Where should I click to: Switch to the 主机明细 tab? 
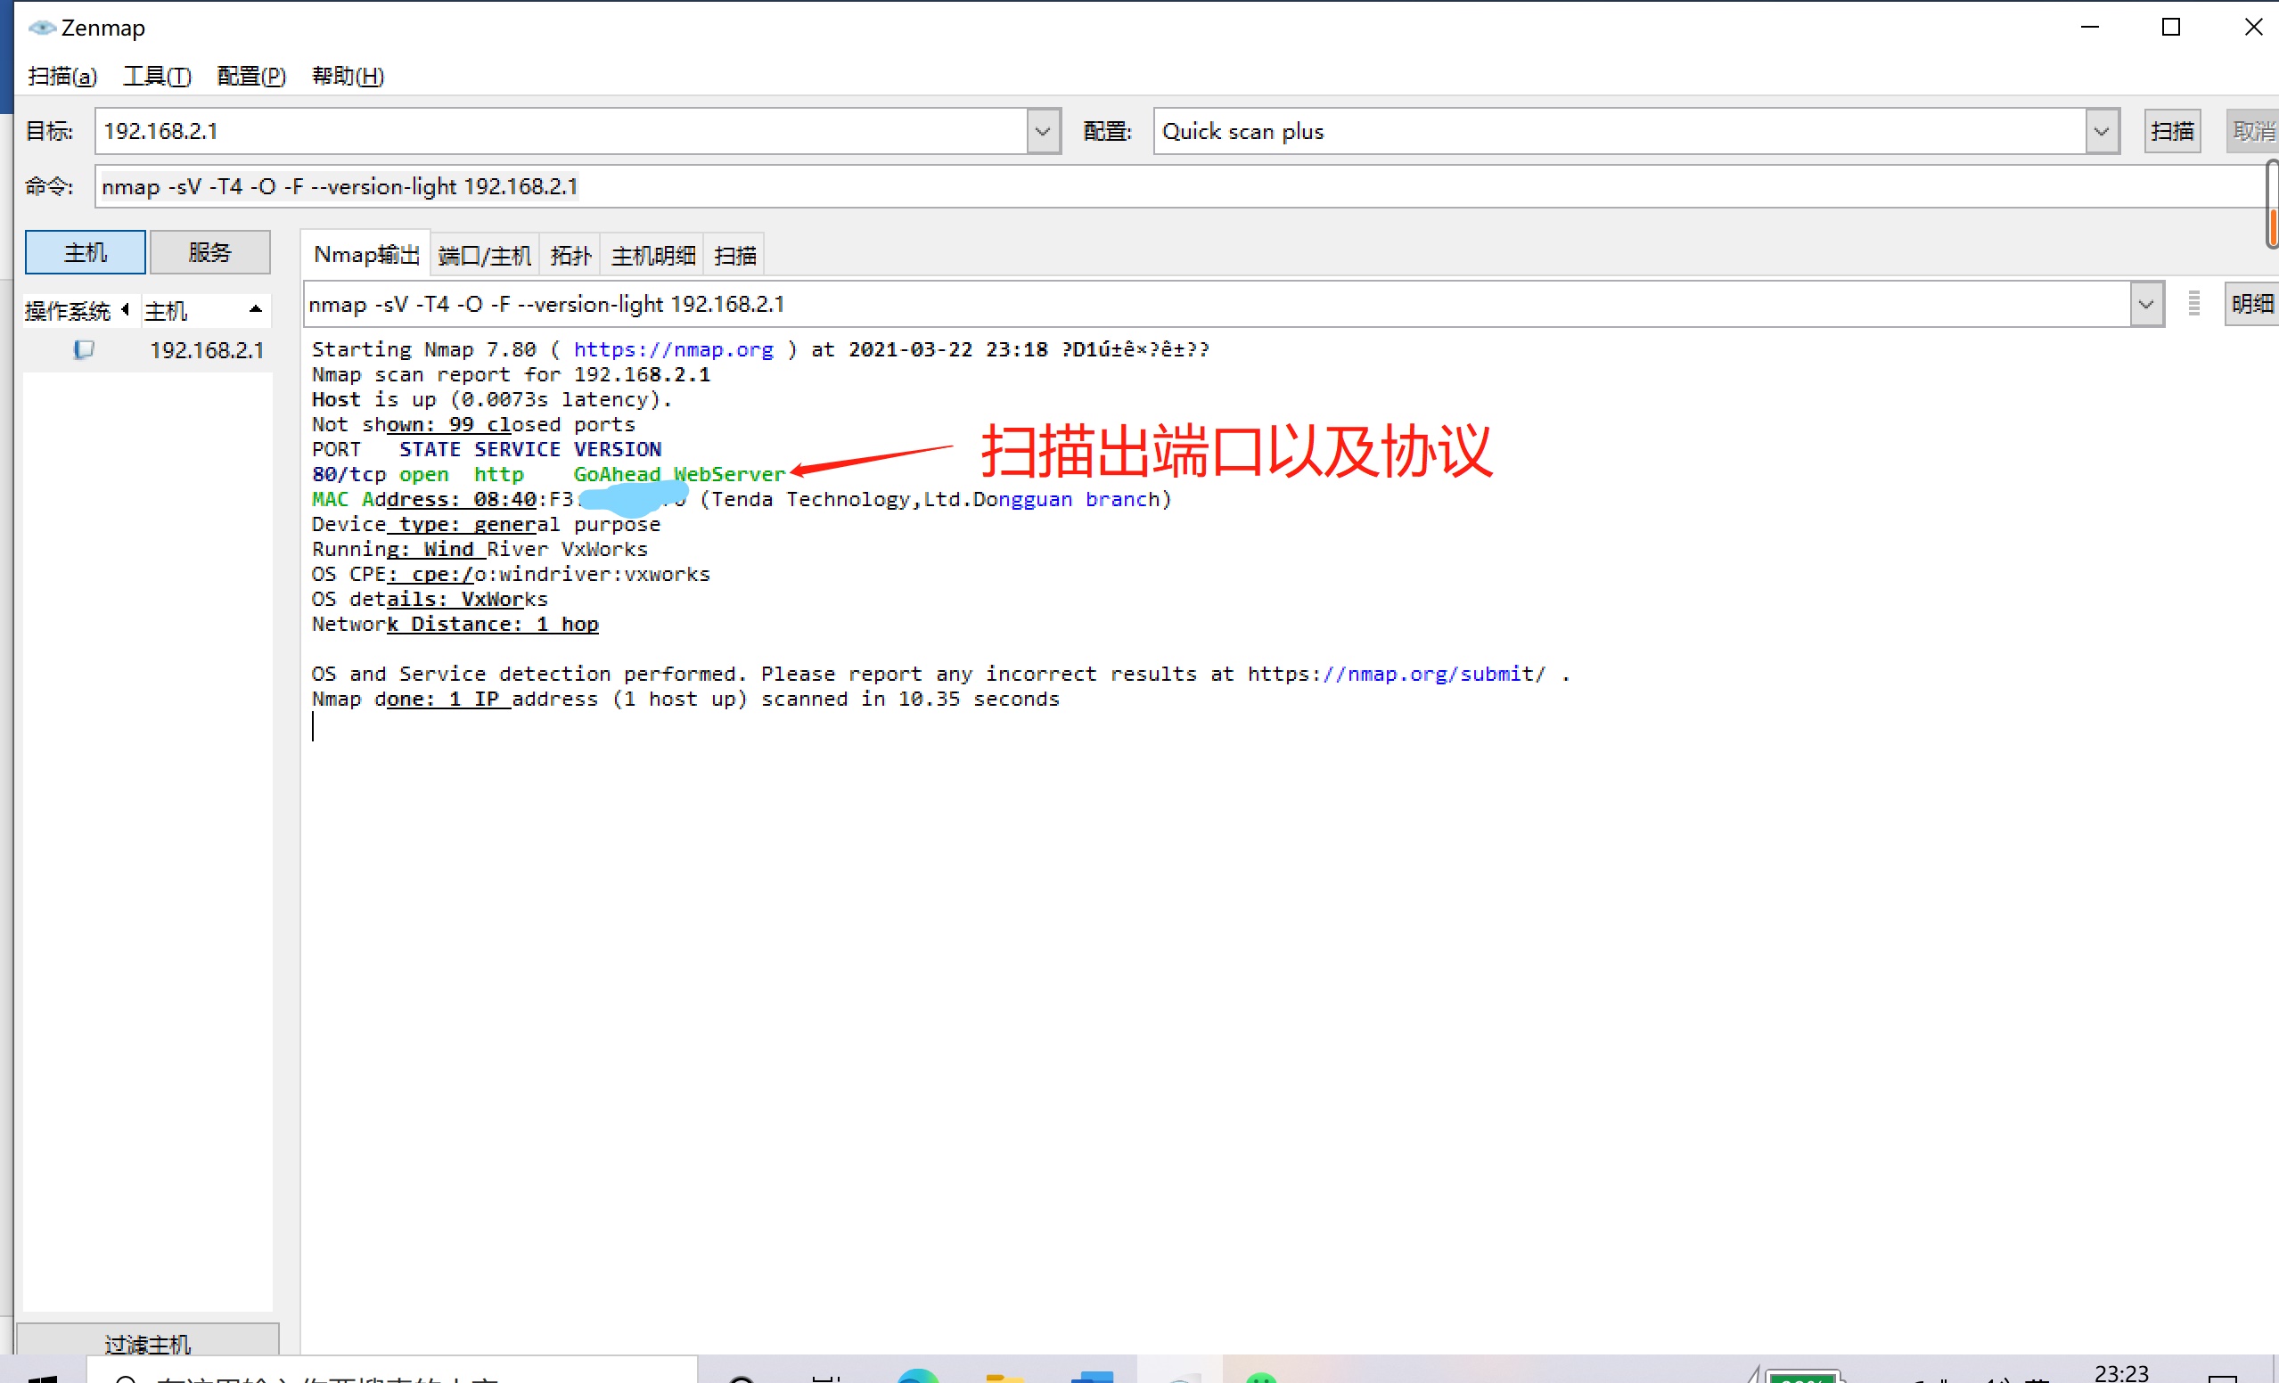[653, 255]
